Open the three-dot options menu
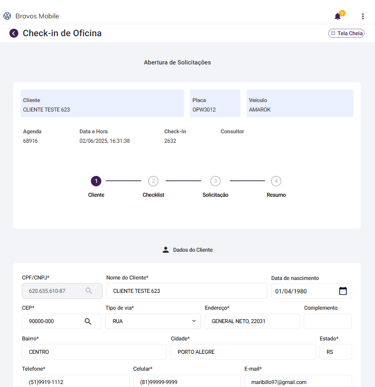375x387 pixels. (x=363, y=16)
